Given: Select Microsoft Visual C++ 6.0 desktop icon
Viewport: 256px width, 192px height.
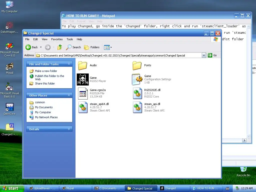Looking at the screenshot, I should pos(9,50).
